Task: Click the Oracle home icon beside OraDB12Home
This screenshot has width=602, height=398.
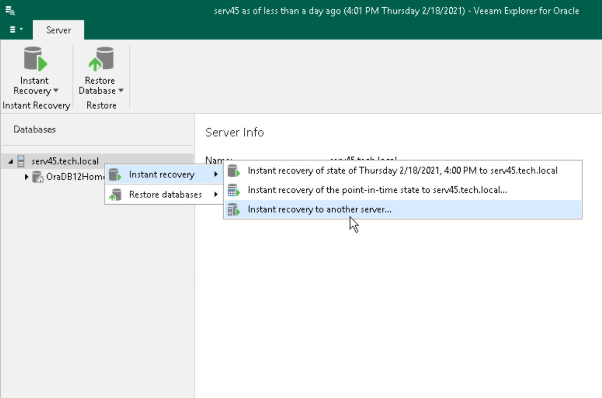Action: 38,177
